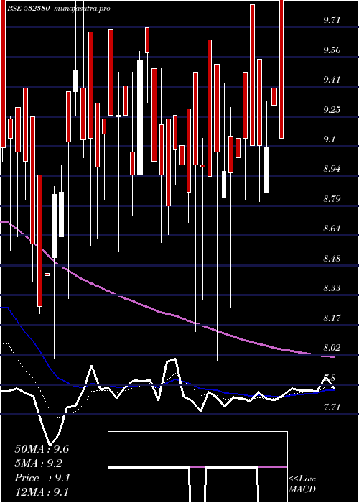Select the 12MA : 9.1 legend entry
Screen dimensions: 359x503
click(42, 492)
